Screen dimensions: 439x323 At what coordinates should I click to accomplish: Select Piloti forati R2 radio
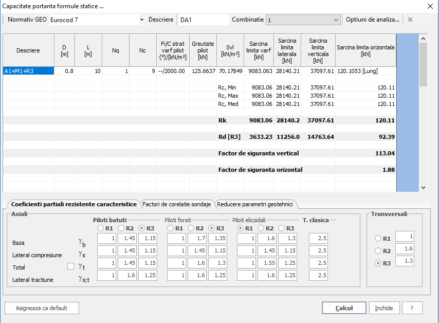[x=191, y=228]
